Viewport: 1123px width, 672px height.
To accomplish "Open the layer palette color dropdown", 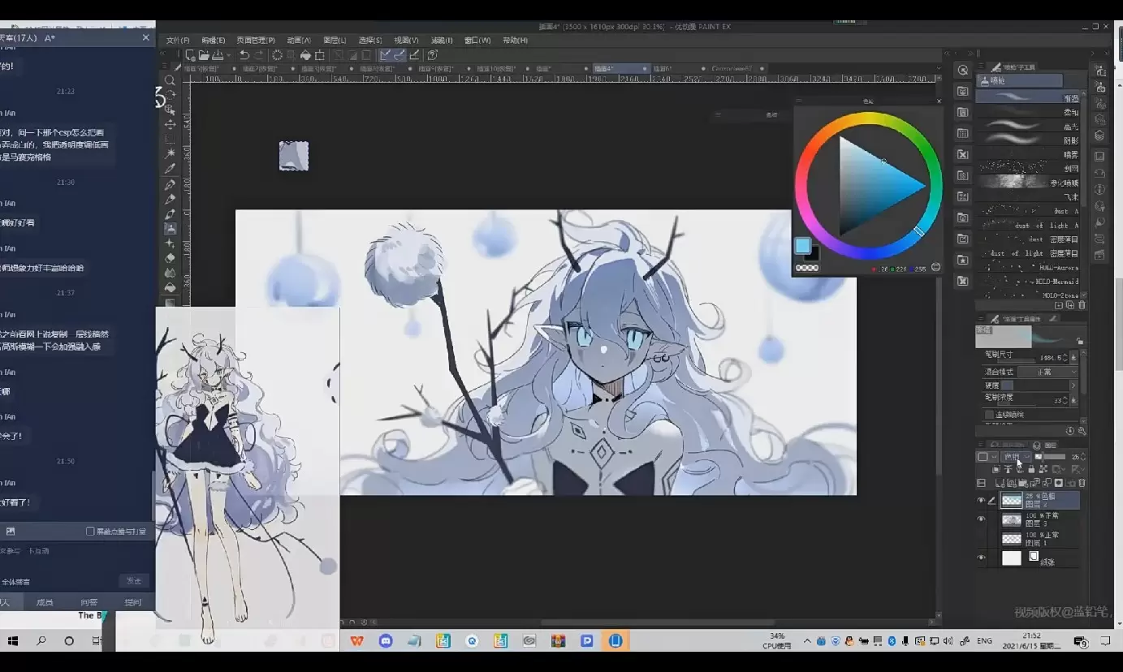I will pos(987,457).
